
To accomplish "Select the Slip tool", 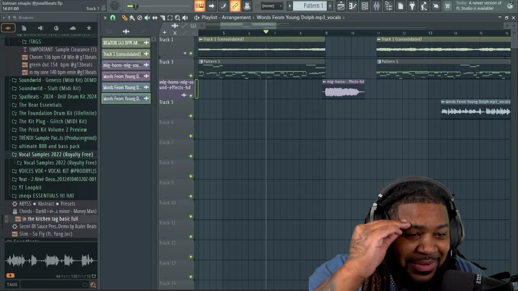I will [x=155, y=18].
